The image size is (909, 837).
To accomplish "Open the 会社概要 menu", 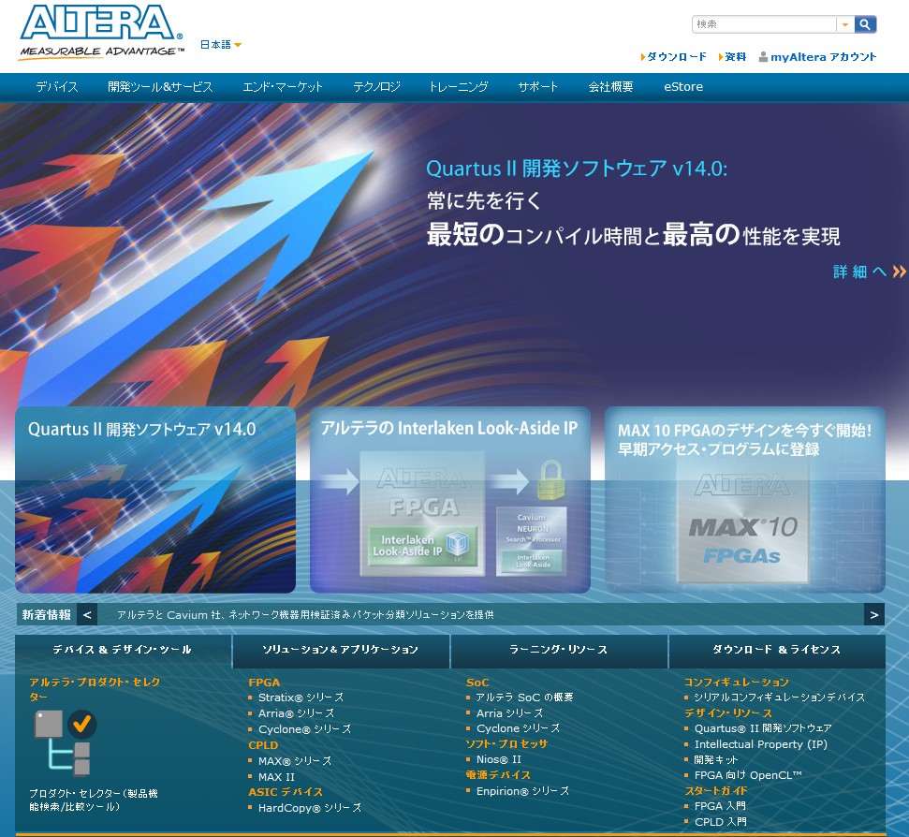I will 611,87.
